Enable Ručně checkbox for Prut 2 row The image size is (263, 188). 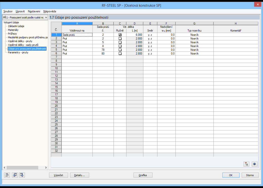pos(120,39)
